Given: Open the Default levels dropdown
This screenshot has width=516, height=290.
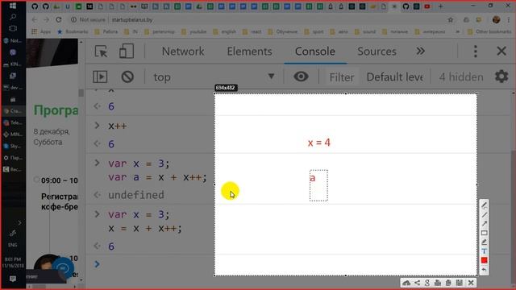Looking at the screenshot, I should (394, 77).
